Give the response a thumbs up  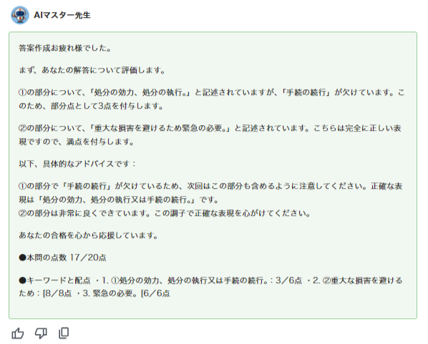click(x=18, y=333)
